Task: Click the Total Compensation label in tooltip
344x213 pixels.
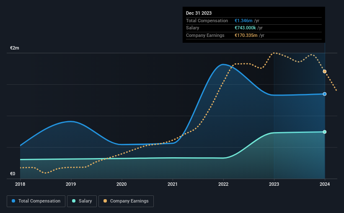Action: (x=207, y=21)
